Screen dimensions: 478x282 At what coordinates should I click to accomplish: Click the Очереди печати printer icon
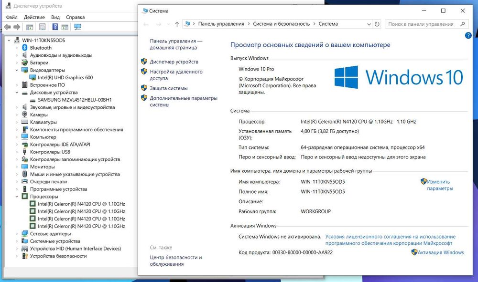[25, 182]
